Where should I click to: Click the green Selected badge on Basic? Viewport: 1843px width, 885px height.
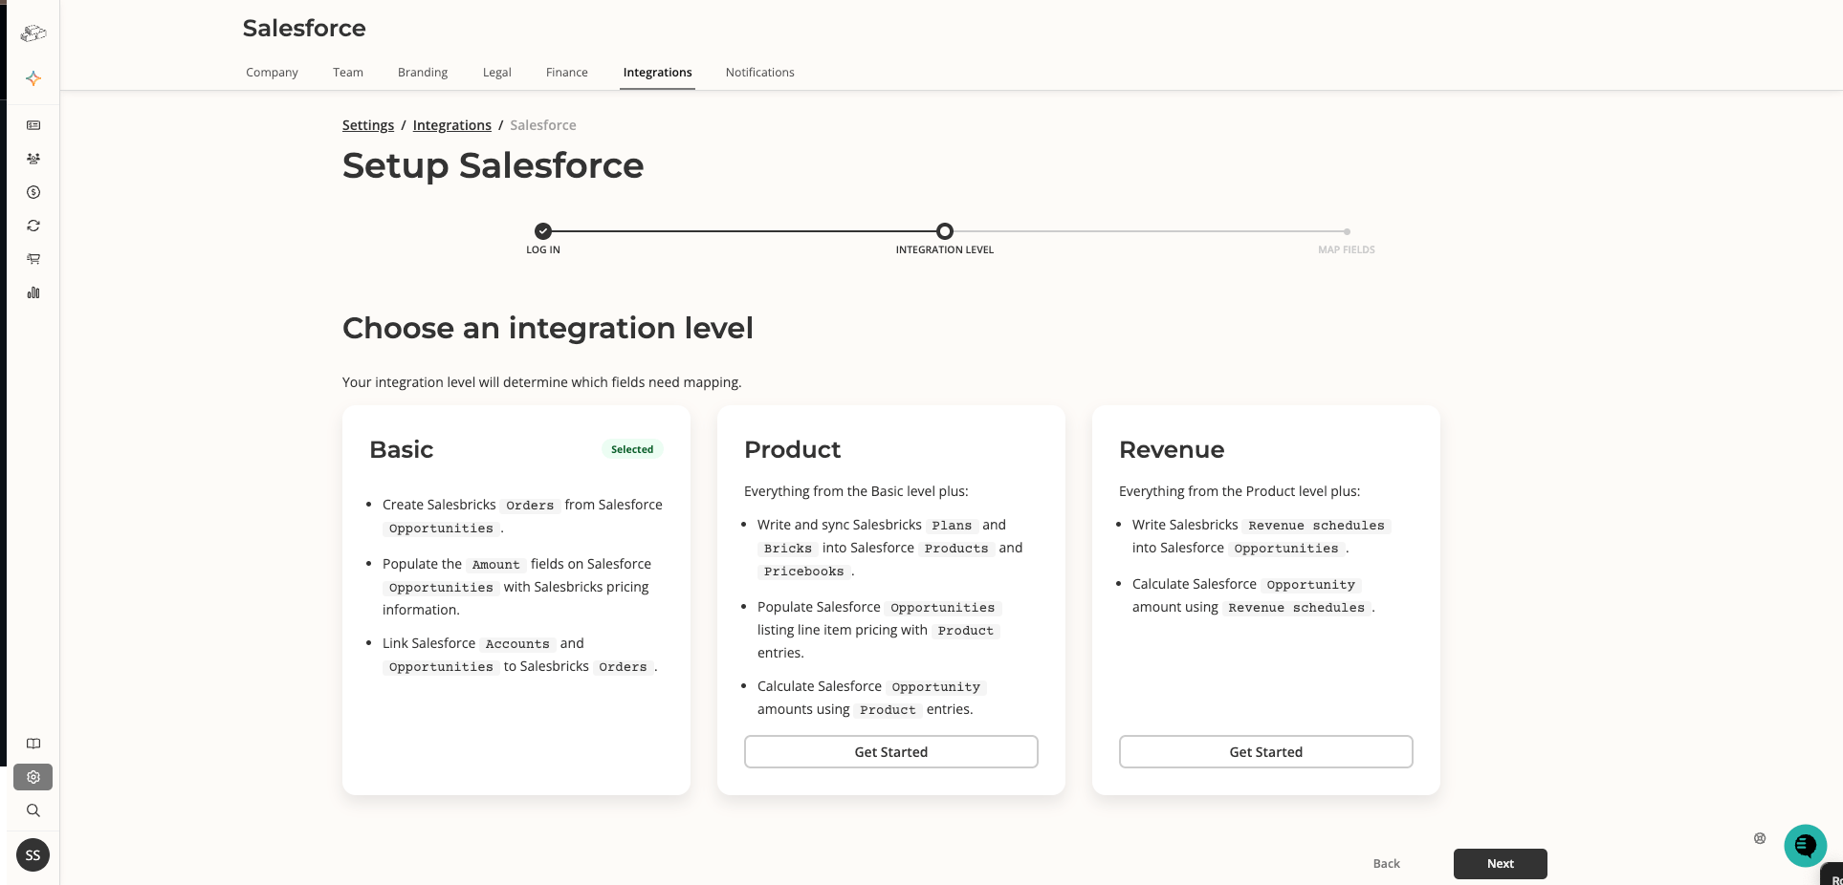(632, 449)
